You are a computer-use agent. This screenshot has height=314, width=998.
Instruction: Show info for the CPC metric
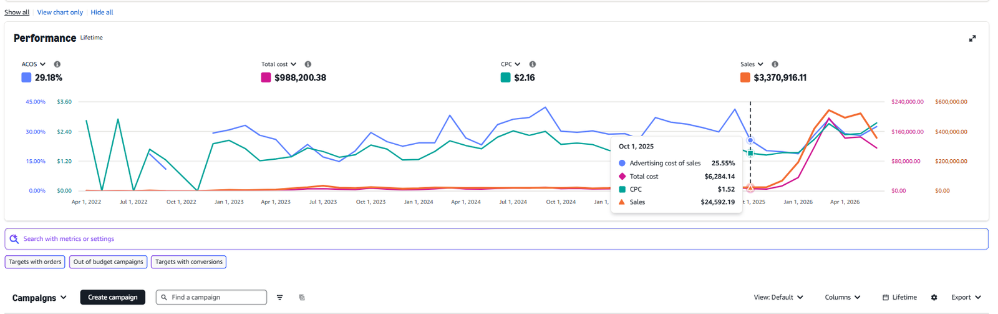click(533, 64)
